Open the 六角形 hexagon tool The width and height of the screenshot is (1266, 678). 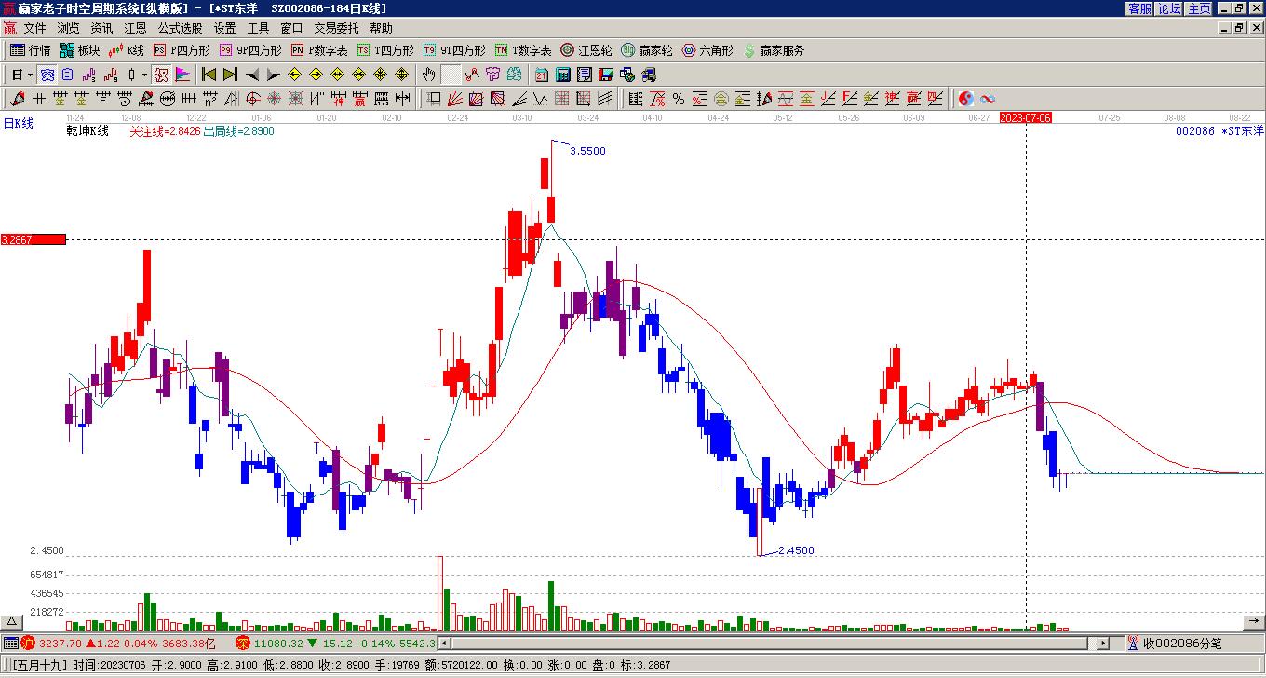707,50
